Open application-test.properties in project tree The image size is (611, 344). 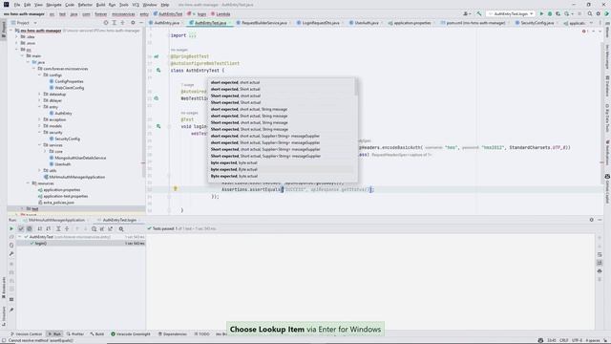[x=66, y=196]
